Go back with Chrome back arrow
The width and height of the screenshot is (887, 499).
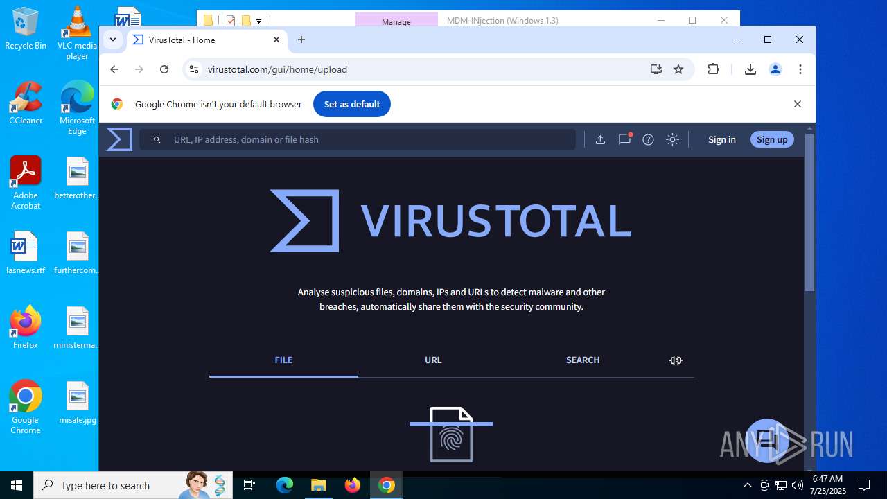tap(114, 69)
